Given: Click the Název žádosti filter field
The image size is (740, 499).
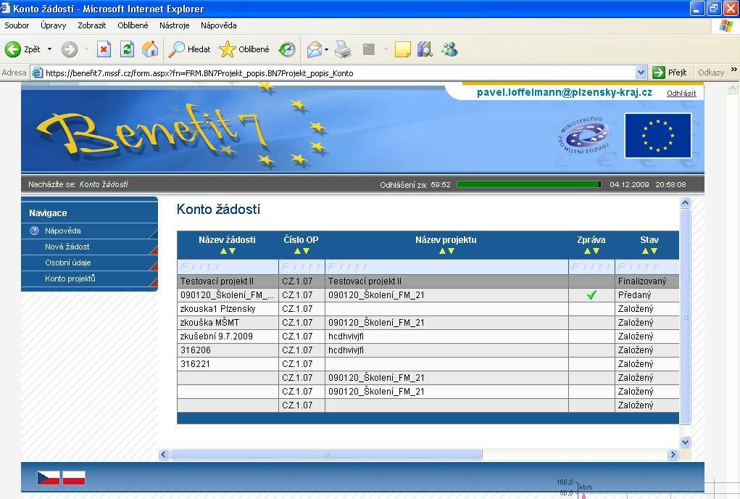Looking at the screenshot, I should 228,267.
